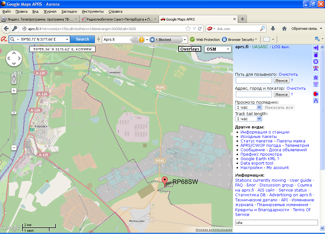Toggle the Overlays button on the map

pos(190,49)
